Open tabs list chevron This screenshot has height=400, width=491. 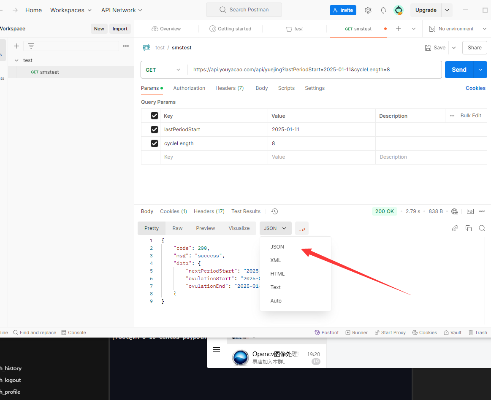[x=414, y=29]
